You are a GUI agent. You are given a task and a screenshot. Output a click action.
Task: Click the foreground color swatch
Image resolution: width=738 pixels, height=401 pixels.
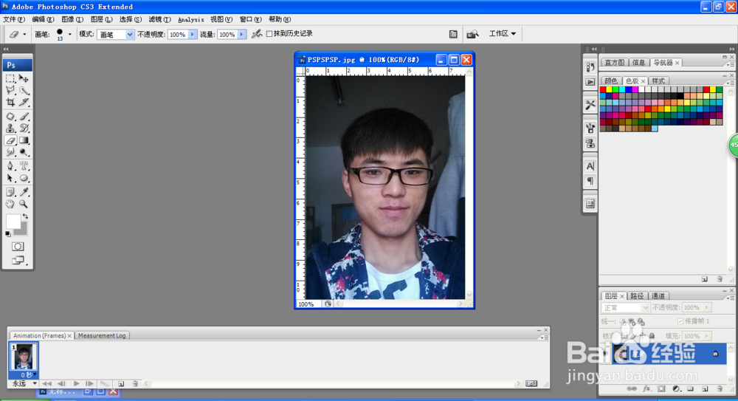click(13, 222)
